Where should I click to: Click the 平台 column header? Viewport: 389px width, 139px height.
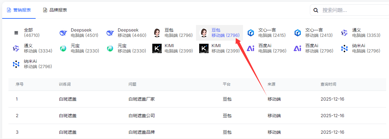(x=227, y=84)
